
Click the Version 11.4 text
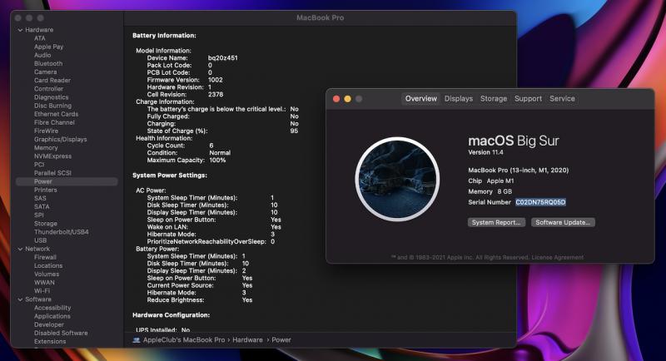485,152
